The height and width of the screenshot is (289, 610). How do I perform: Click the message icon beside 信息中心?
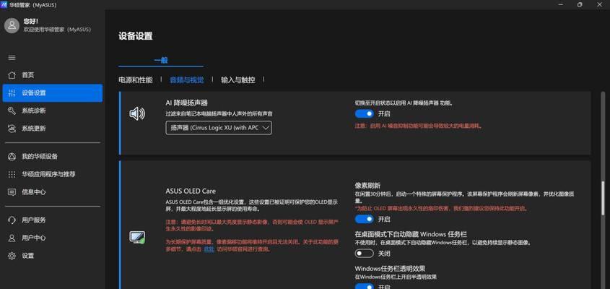click(12, 192)
